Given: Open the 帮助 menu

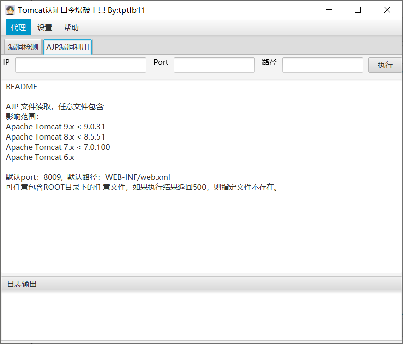Looking at the screenshot, I should tap(71, 27).
